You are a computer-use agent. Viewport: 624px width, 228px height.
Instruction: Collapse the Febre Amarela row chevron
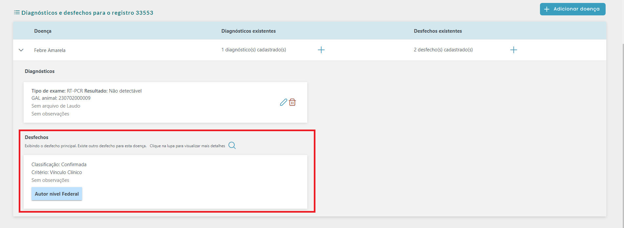pyautogui.click(x=21, y=50)
